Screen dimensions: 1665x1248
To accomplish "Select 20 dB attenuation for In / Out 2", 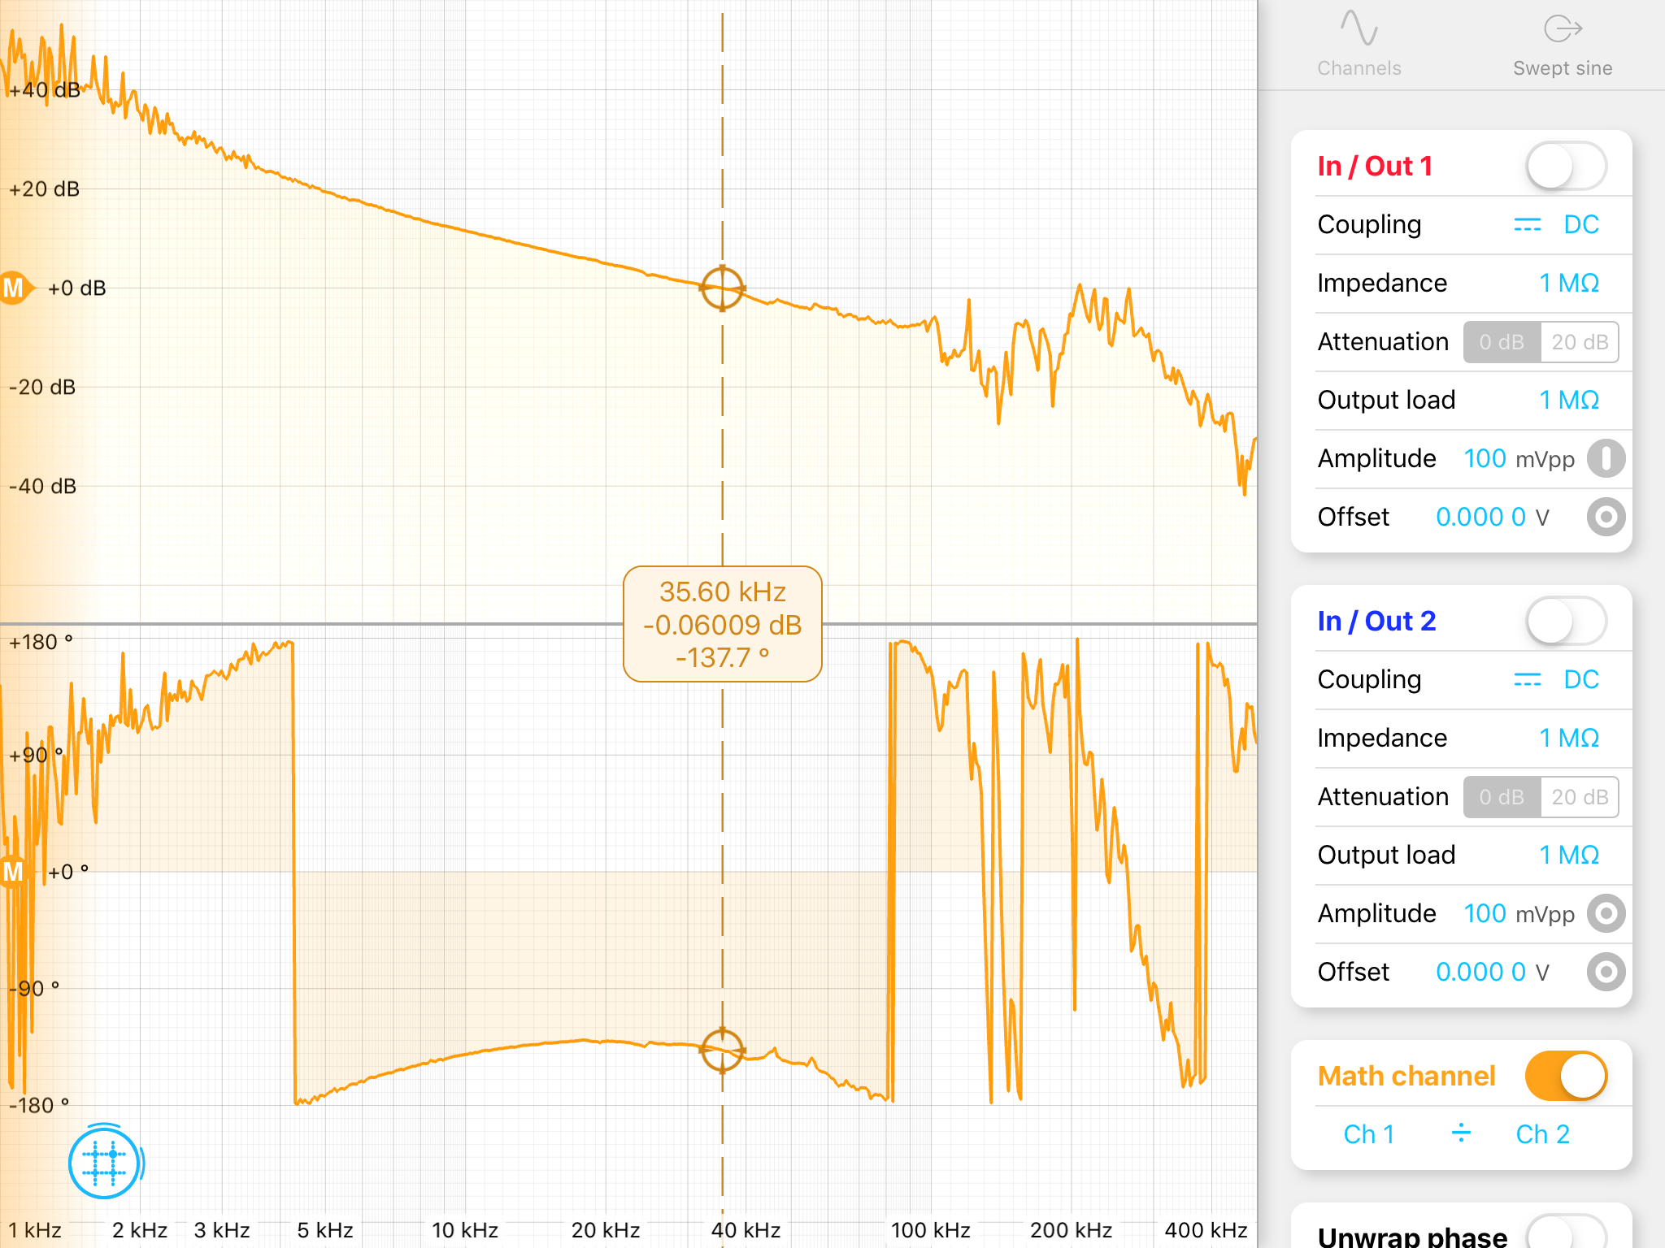I will pos(1580,797).
